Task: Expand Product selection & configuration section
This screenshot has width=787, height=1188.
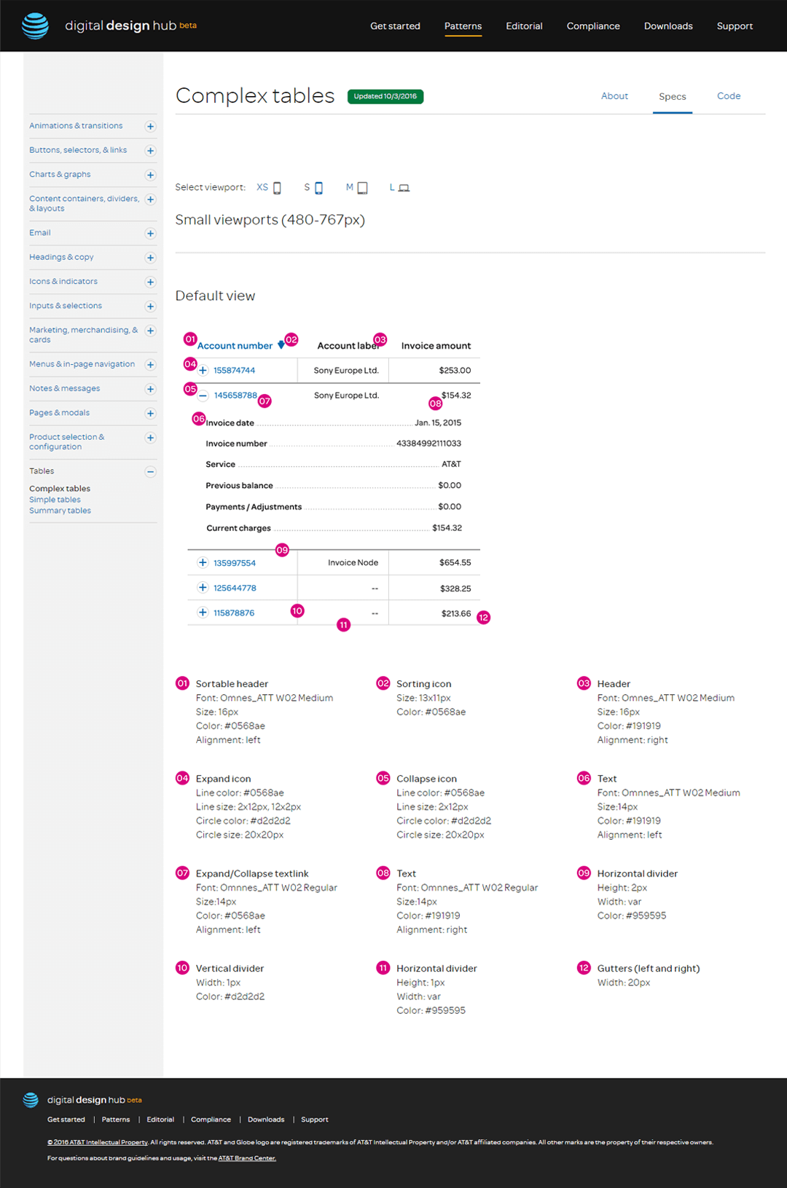Action: [x=150, y=438]
